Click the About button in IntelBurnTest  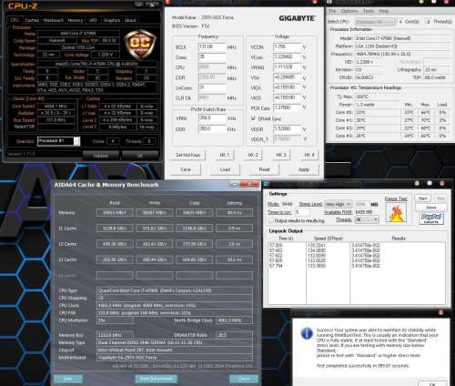431,208
